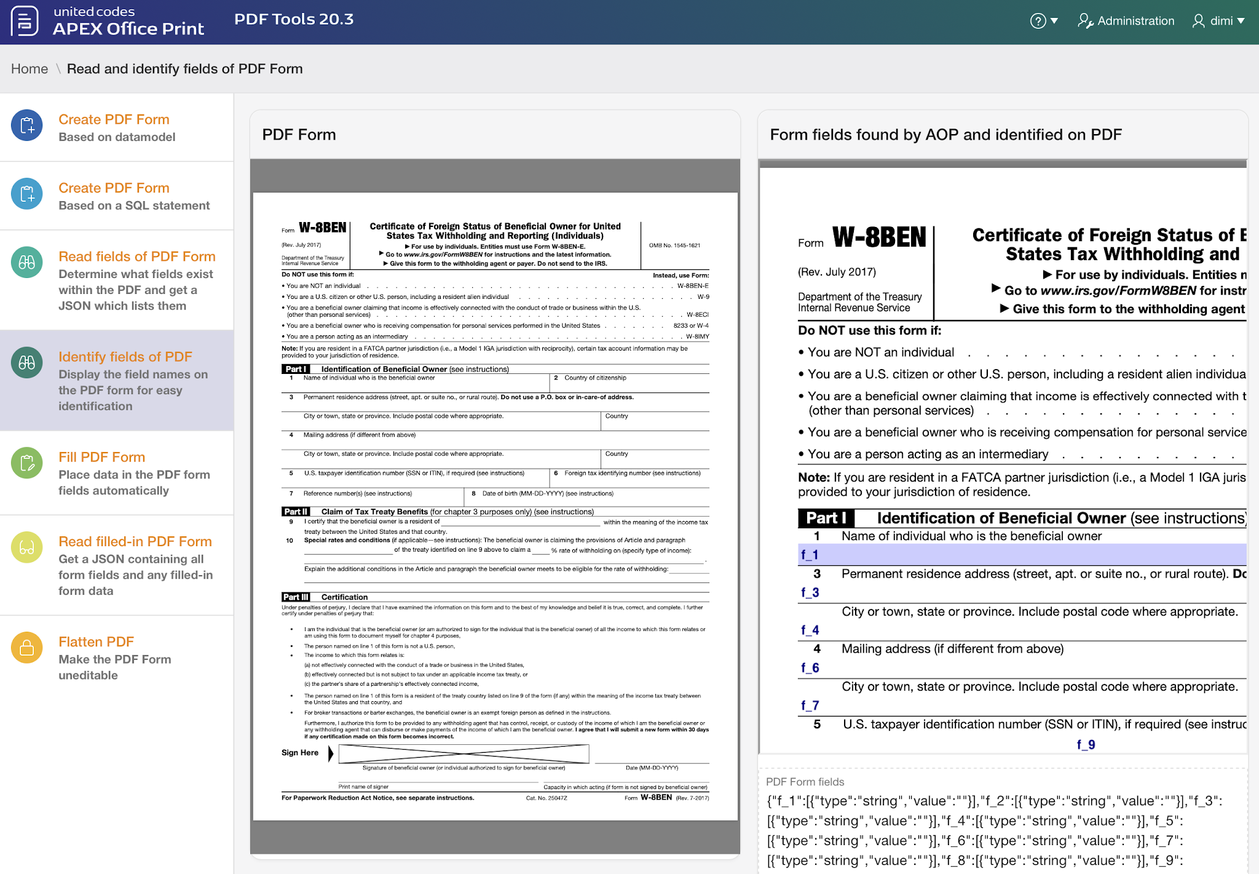The width and height of the screenshot is (1259, 874).
Task: Open the Administration menu
Action: coord(1126,21)
